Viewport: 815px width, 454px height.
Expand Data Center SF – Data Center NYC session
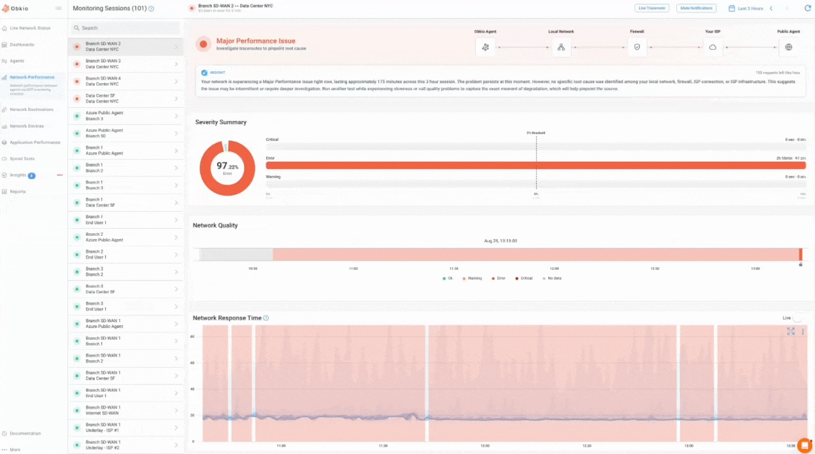pos(176,98)
